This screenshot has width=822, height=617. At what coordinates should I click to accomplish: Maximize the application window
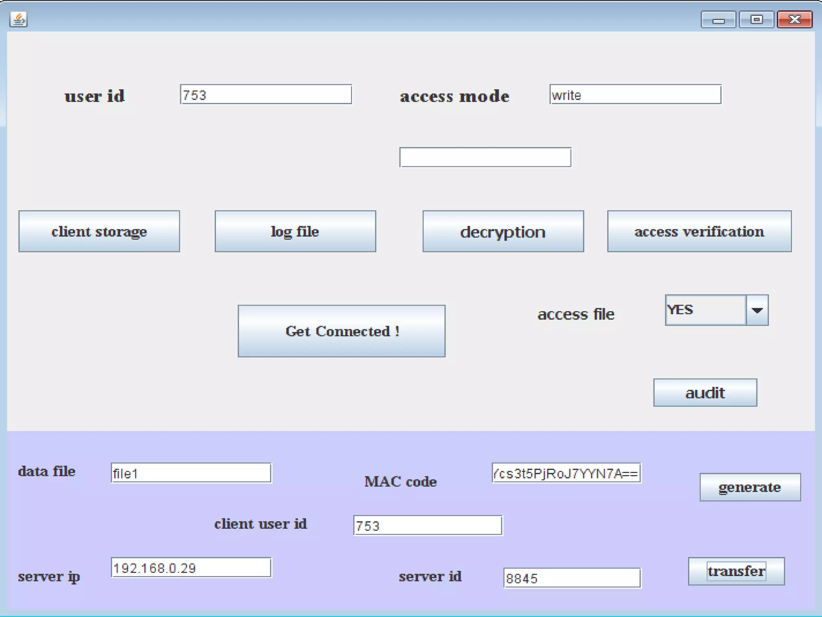coord(756,20)
